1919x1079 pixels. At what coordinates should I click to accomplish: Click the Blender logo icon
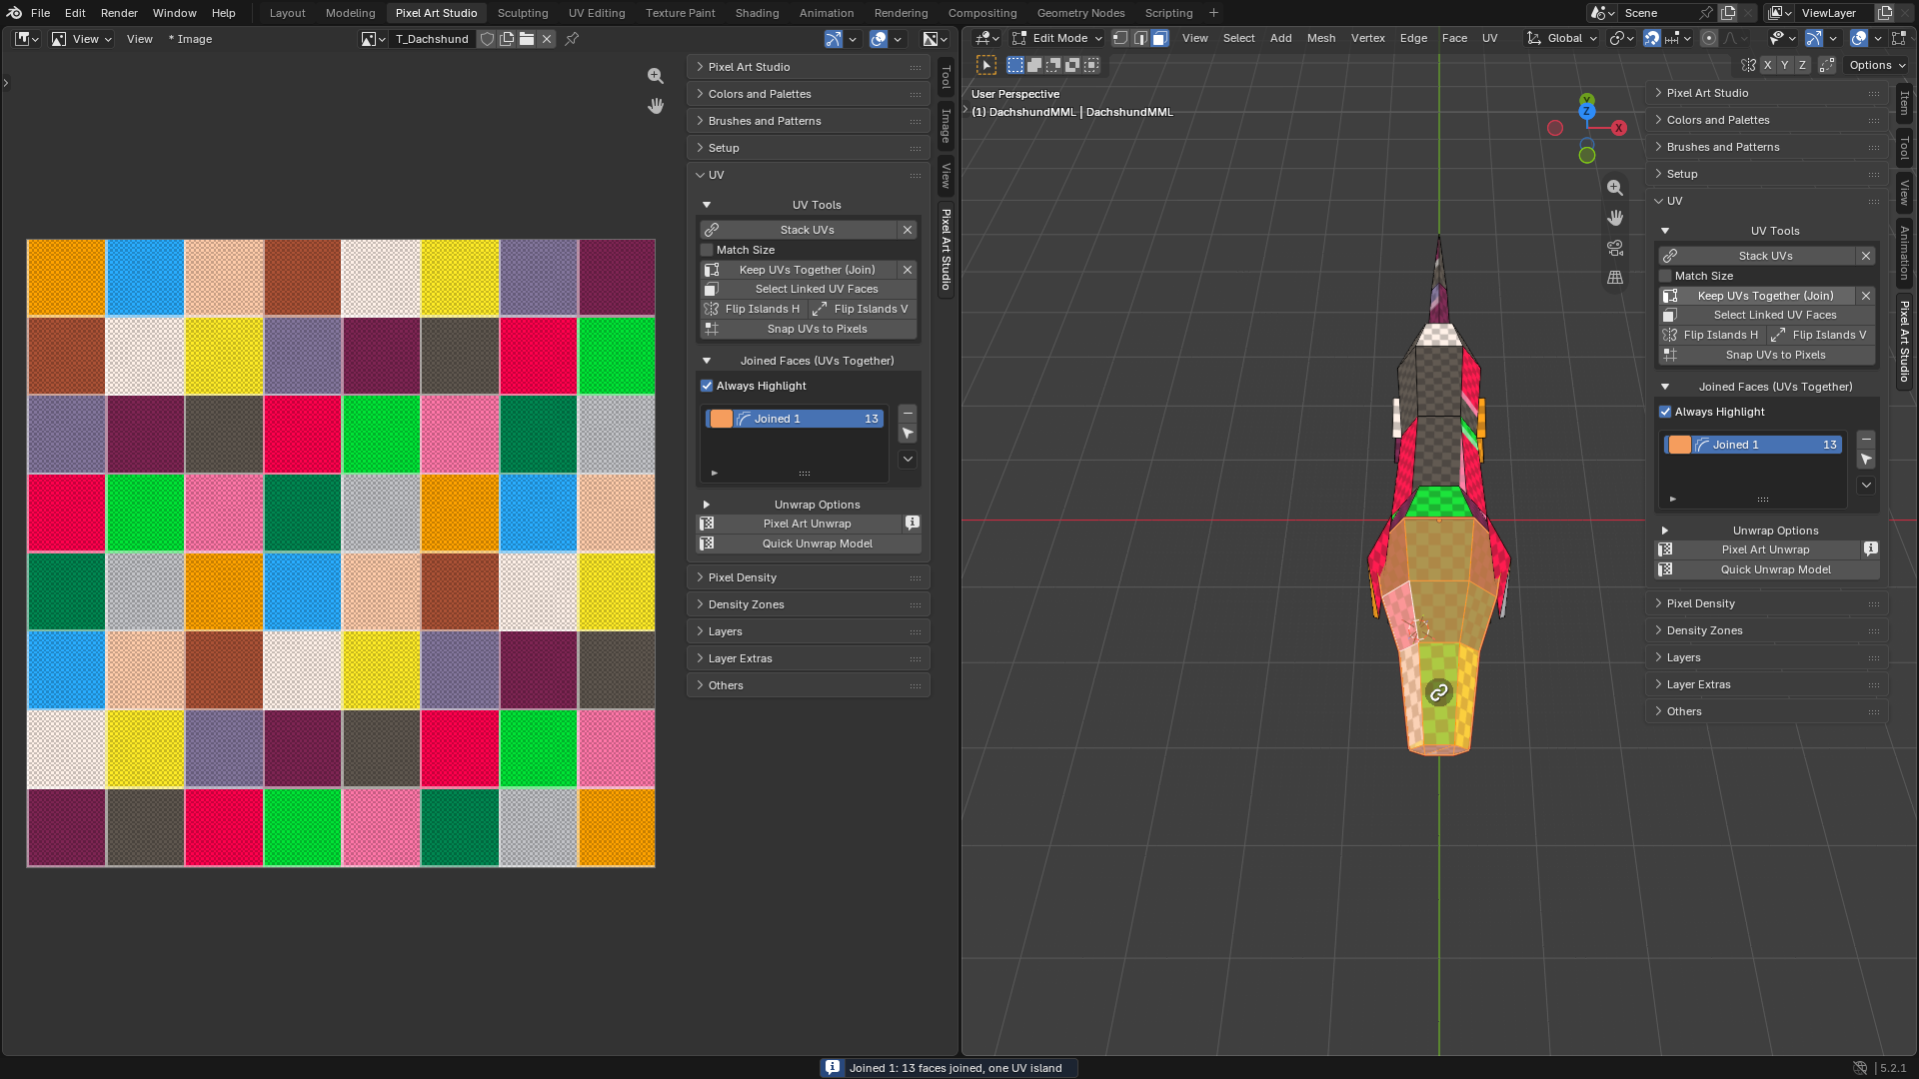tap(14, 13)
